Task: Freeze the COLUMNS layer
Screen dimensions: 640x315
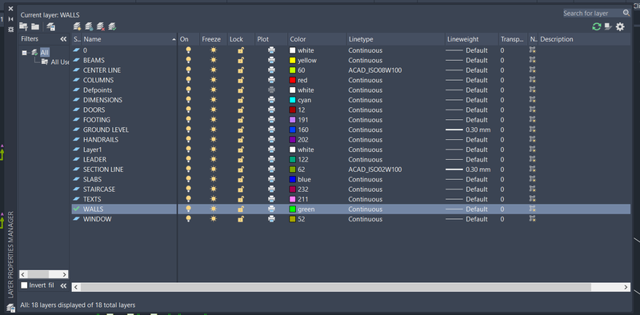Action: coord(214,80)
